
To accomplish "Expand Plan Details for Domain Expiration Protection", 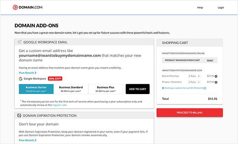I will point(28,140).
